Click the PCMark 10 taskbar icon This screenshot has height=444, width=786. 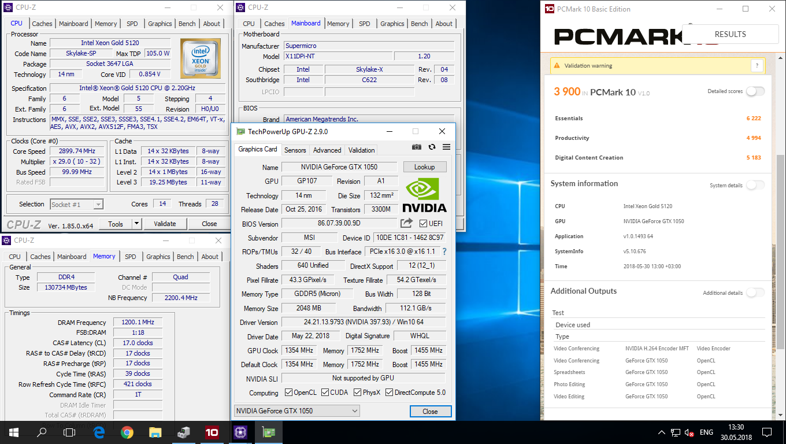tap(212, 432)
